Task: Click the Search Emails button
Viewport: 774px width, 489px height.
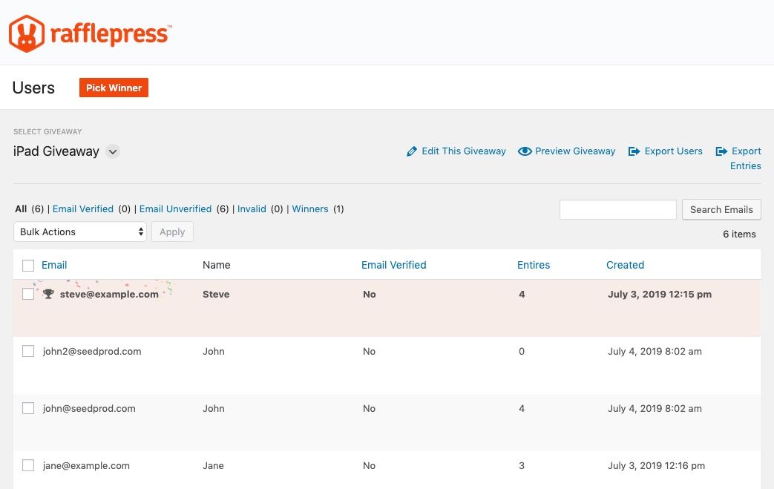Action: click(x=721, y=209)
